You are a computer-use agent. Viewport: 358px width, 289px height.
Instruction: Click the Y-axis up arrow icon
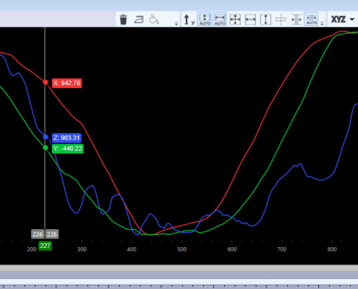[189, 20]
